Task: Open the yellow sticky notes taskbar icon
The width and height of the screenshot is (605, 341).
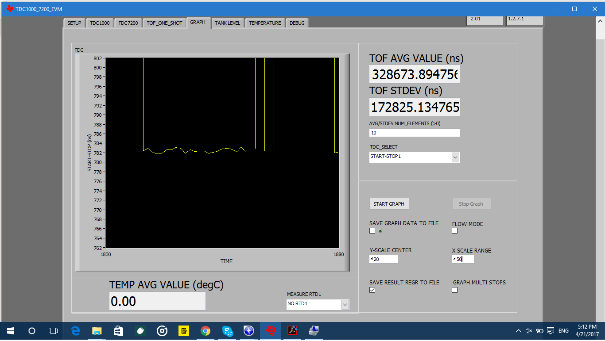Action: 183,330
